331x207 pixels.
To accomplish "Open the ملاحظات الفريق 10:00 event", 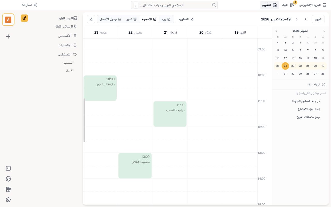I will [100, 88].
